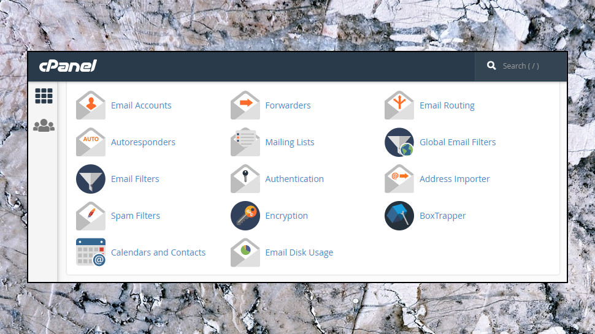The height and width of the screenshot is (334, 595).
Task: Click the BoxTrapper box icon
Action: pos(399,216)
